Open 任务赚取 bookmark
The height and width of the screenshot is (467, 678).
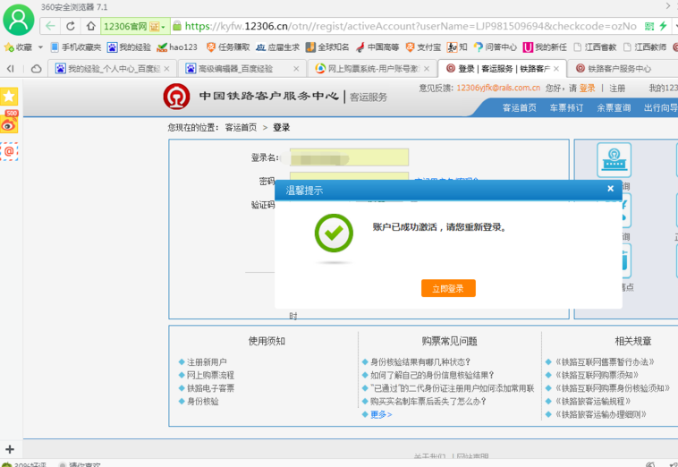[x=228, y=47]
